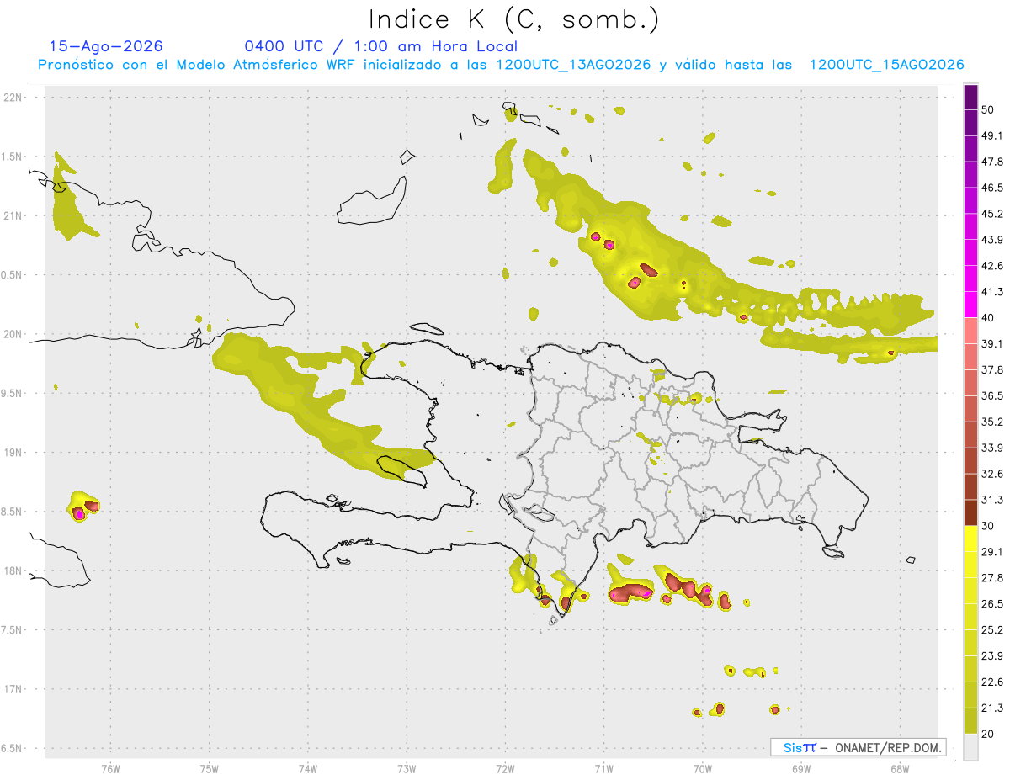This screenshot has width=1010, height=780.
Task: Click the darkest purple swatch above 50 on the color bar
Action: [x=970, y=97]
